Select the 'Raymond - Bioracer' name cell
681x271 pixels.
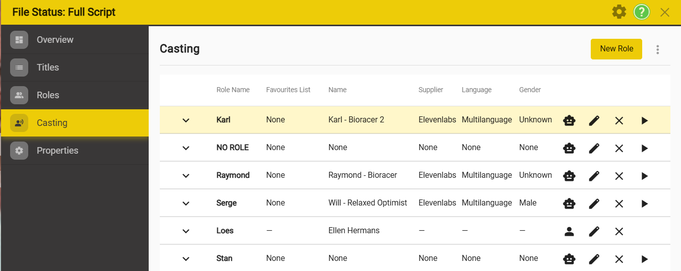[x=362, y=175]
